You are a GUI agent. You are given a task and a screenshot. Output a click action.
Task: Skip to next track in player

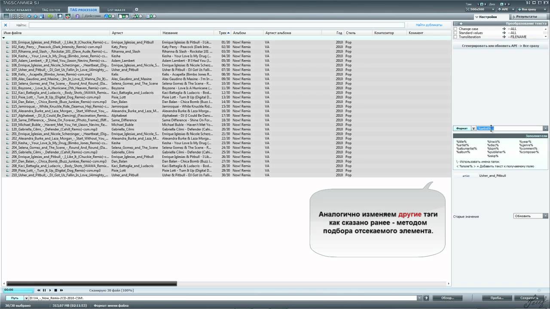pos(61,290)
